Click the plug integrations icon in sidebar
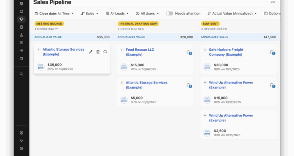 click(21, 140)
